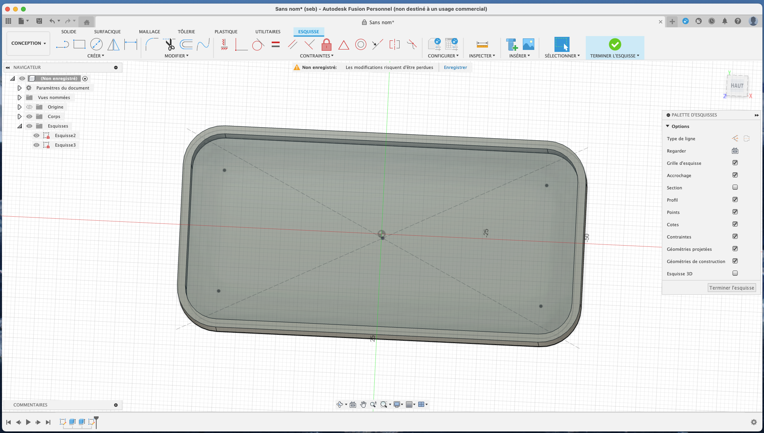The height and width of the screenshot is (433, 764).
Task: Switch to the SURFACIQUE tab
Action: (x=107, y=32)
